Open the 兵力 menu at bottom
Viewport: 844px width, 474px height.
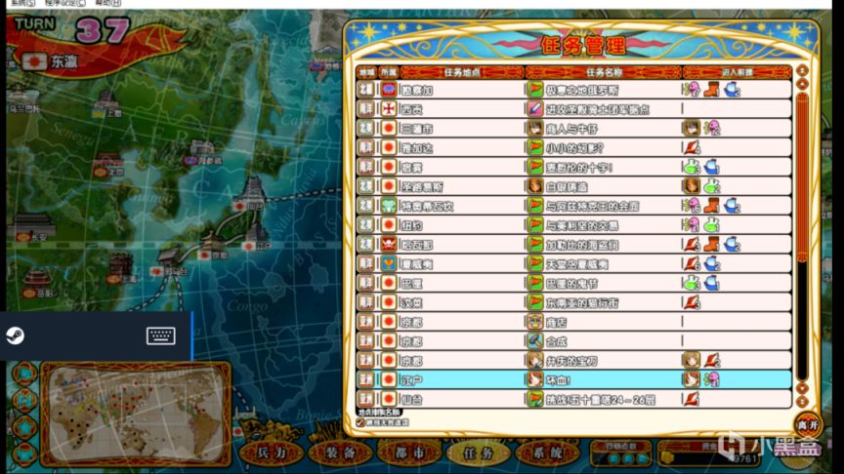(272, 454)
